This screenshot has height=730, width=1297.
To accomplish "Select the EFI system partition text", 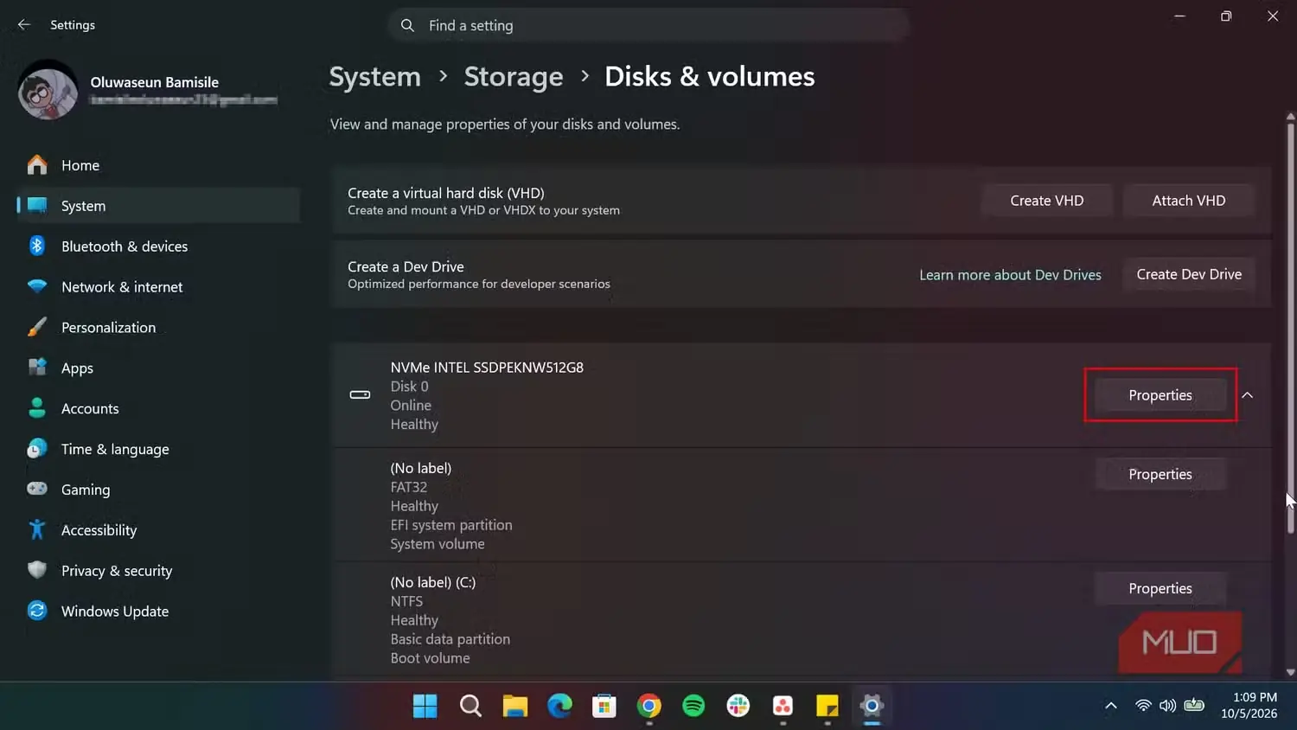I will (451, 525).
